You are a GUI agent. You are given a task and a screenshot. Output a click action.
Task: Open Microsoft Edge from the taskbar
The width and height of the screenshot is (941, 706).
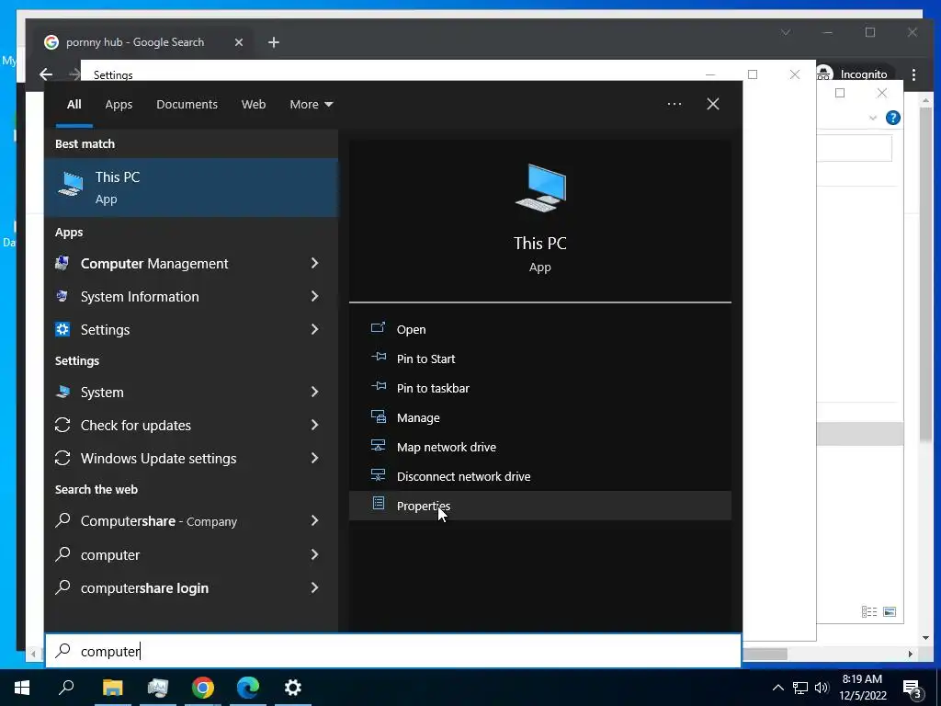click(248, 688)
